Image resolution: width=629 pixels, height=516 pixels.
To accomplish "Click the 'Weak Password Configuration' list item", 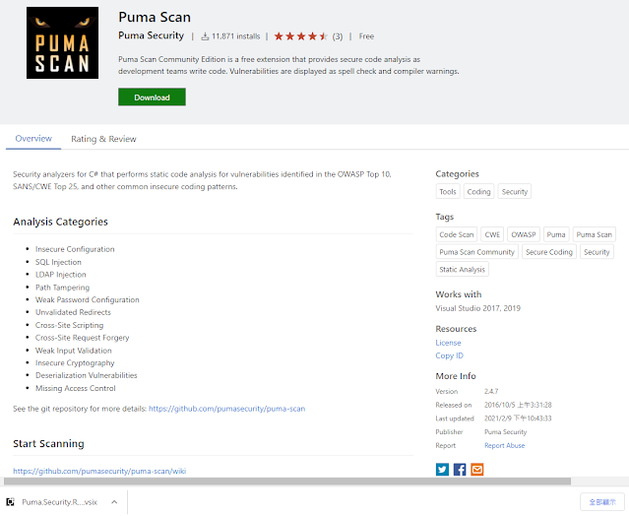I will point(87,299).
